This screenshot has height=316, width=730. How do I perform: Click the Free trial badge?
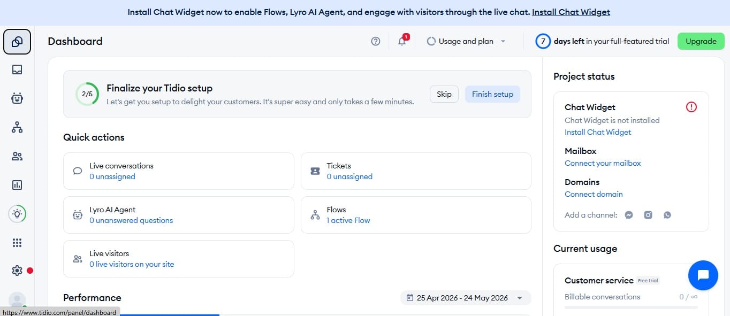648,281
